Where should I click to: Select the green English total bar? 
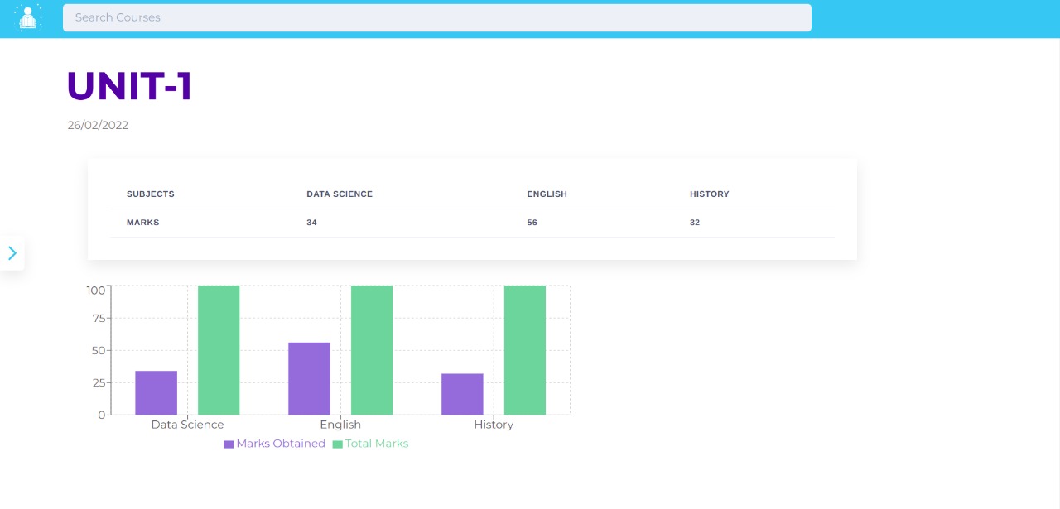click(372, 350)
